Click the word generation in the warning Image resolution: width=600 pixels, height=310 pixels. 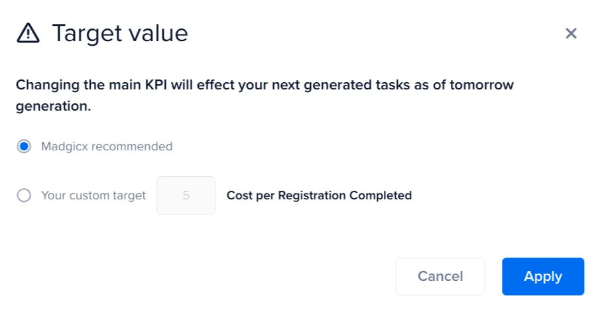(53, 106)
